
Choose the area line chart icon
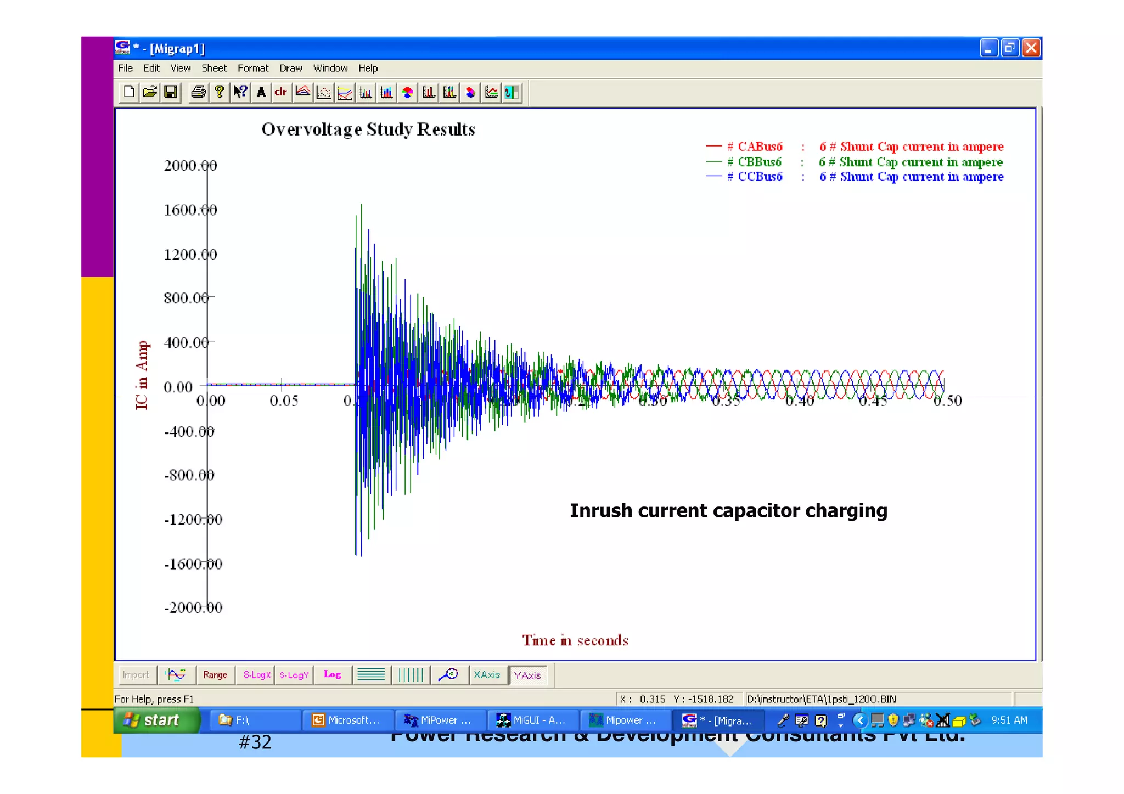coord(302,92)
